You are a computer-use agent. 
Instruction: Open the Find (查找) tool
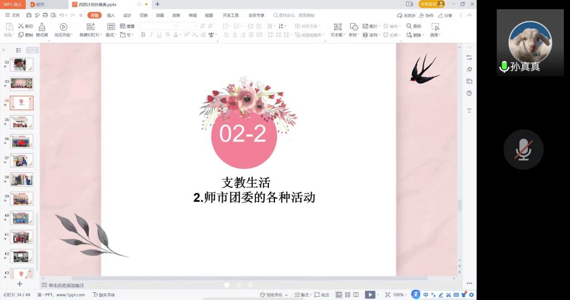point(414,26)
